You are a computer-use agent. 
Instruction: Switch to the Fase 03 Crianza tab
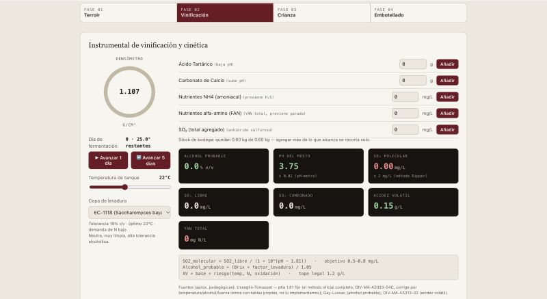[321, 12]
